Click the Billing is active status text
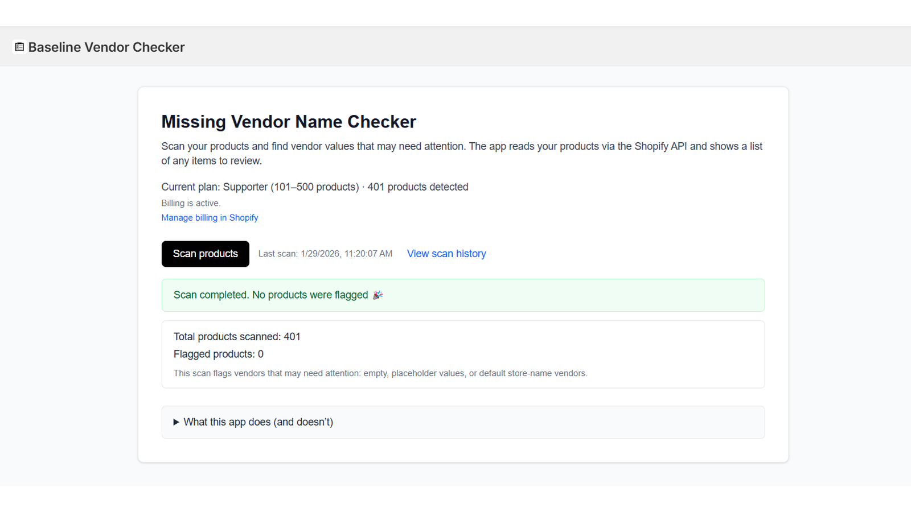This screenshot has width=911, height=512. (x=191, y=203)
